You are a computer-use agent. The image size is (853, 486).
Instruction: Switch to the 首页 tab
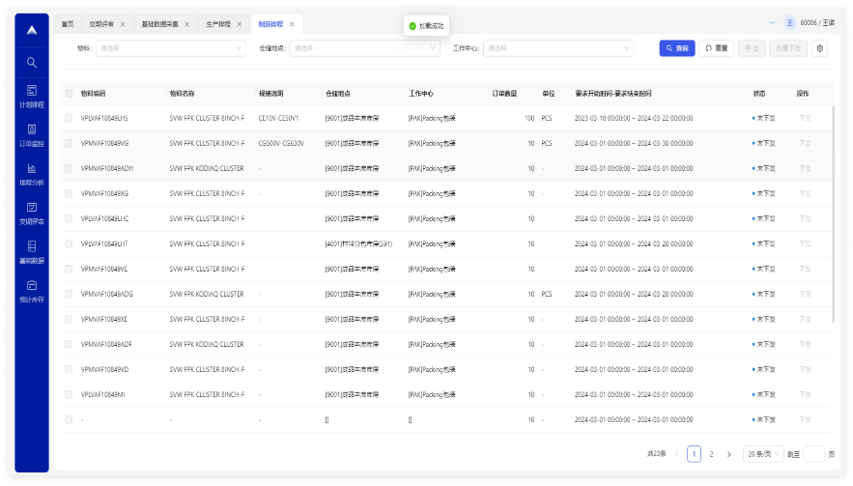click(68, 24)
